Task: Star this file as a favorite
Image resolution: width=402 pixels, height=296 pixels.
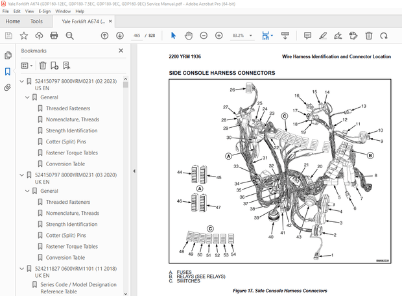Action: pos(24,36)
